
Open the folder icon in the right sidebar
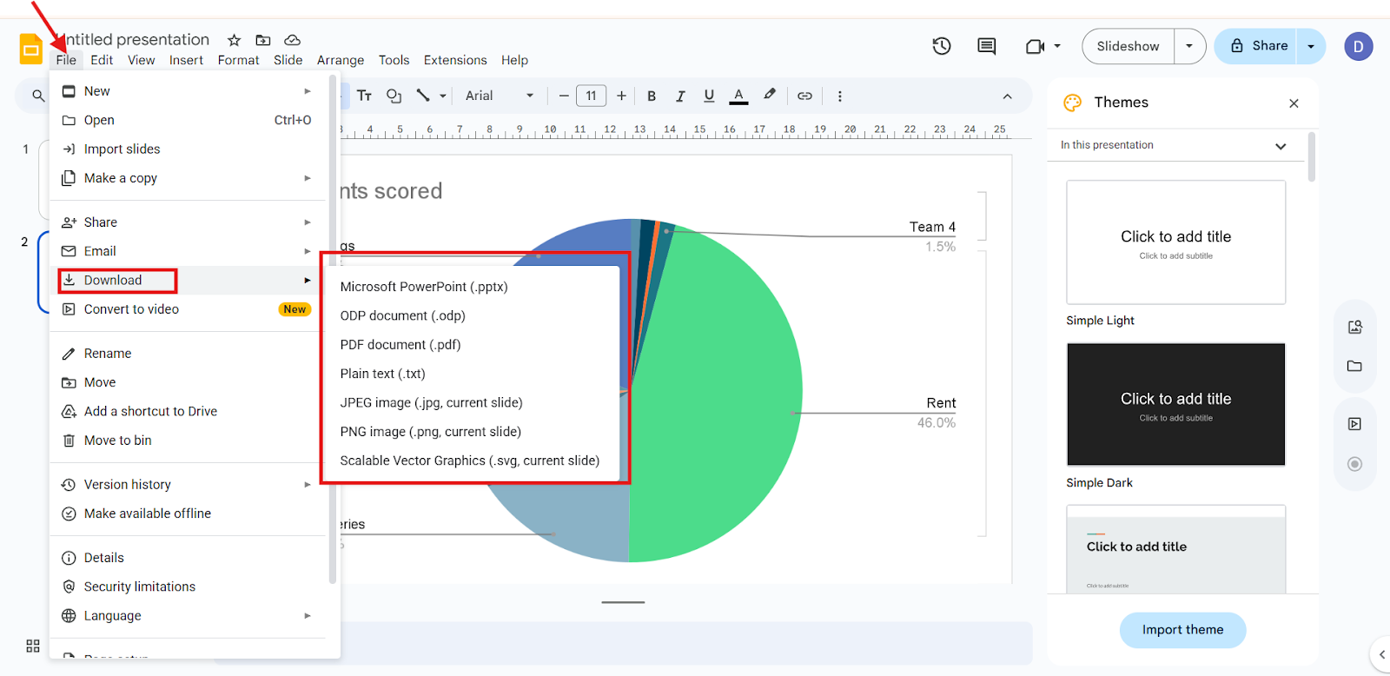tap(1354, 366)
